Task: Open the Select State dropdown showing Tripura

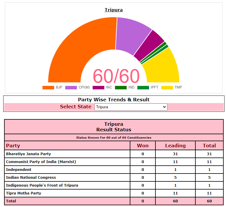Action: pyautogui.click(x=131, y=107)
